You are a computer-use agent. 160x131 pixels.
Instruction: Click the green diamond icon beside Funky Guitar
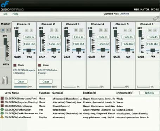click(x=2, y=109)
